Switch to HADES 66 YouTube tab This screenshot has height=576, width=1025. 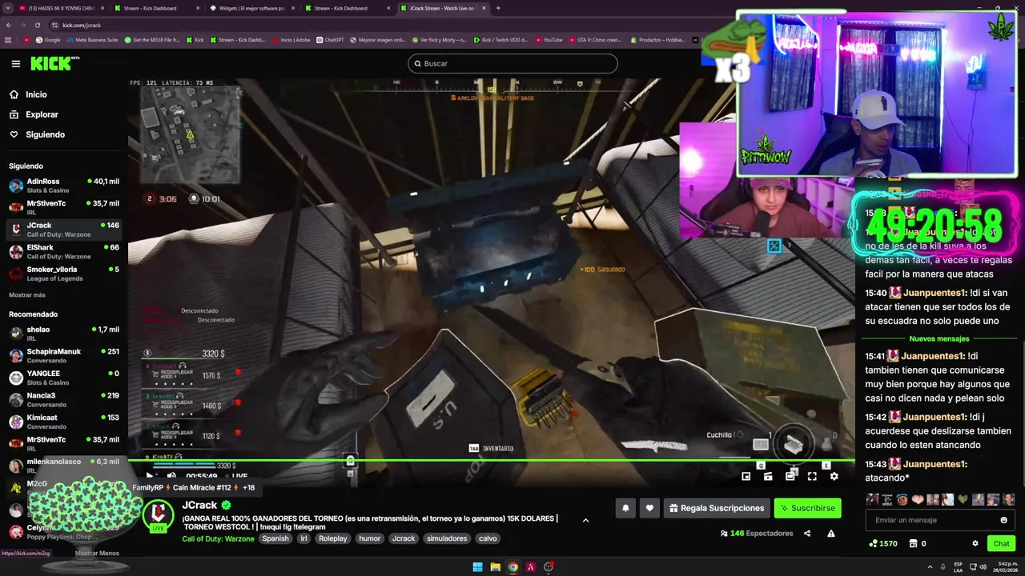62,8
